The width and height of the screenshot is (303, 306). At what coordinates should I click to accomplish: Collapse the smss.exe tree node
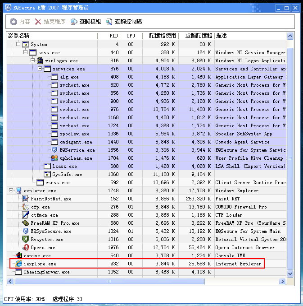(25, 52)
